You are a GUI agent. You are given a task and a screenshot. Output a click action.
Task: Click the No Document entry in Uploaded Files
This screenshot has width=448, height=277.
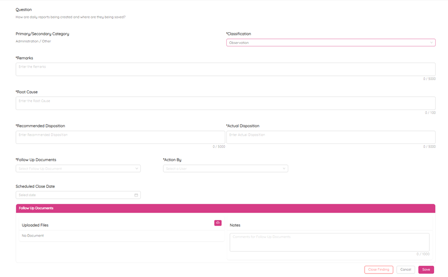[33, 236]
